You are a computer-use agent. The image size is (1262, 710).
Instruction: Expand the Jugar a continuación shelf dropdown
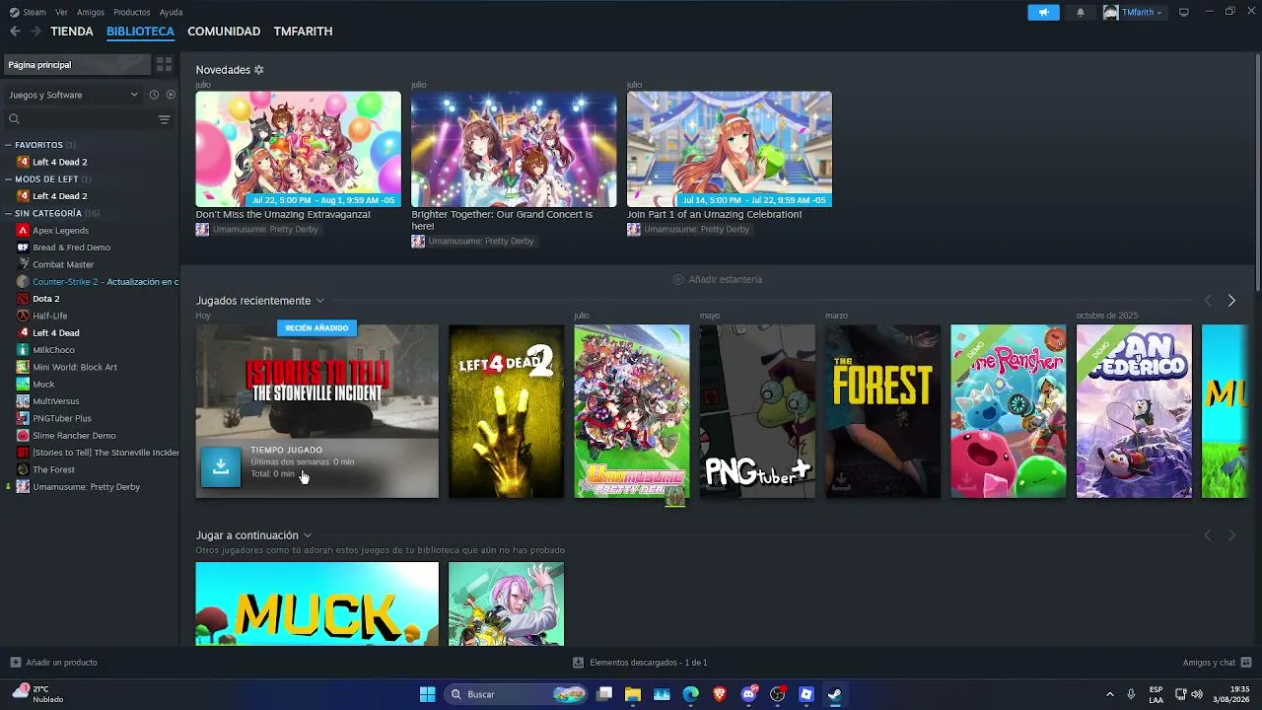click(x=308, y=535)
